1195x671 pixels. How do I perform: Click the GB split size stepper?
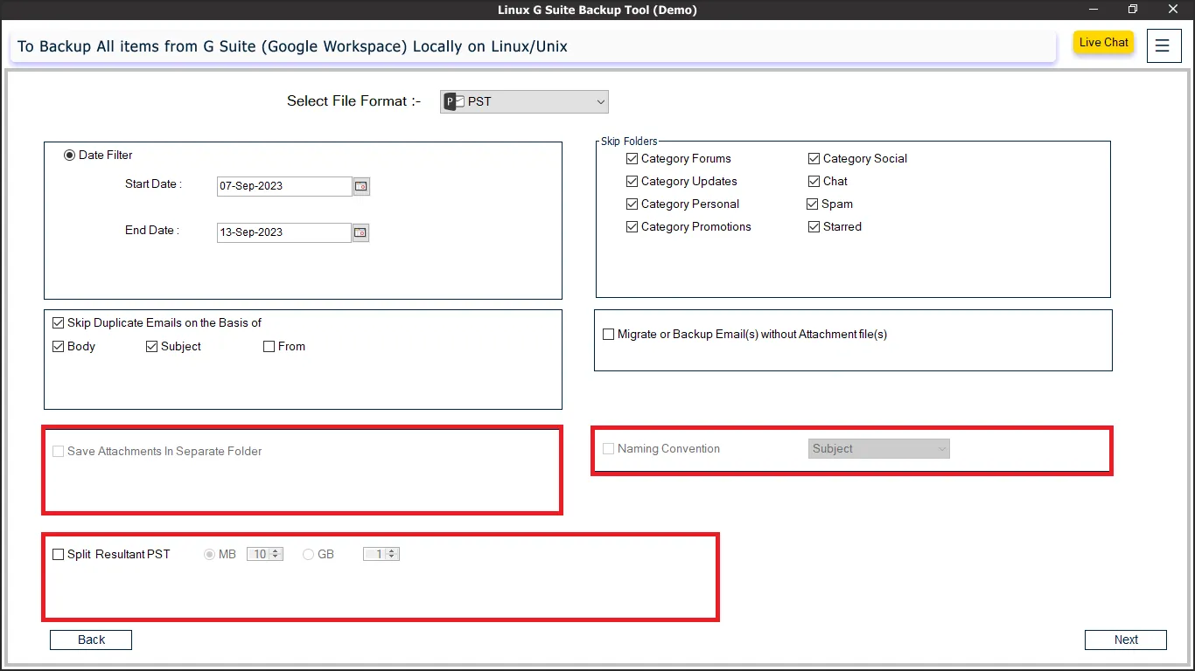(393, 554)
